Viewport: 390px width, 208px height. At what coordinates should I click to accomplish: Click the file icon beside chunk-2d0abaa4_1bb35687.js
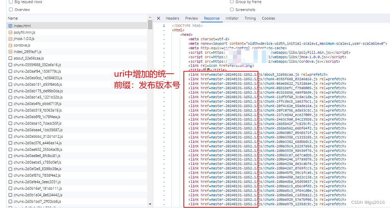pyautogui.click(x=10, y=130)
